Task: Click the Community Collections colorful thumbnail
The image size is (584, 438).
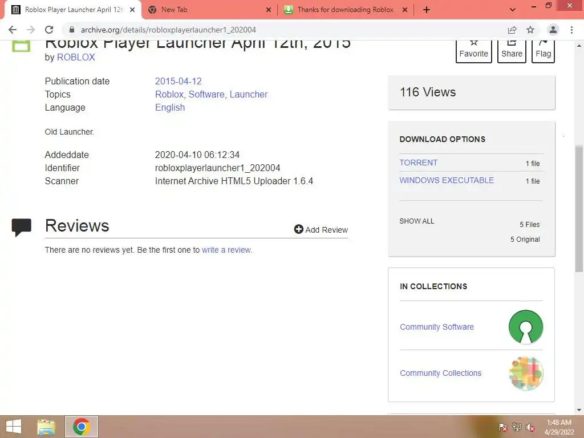Action: point(526,374)
